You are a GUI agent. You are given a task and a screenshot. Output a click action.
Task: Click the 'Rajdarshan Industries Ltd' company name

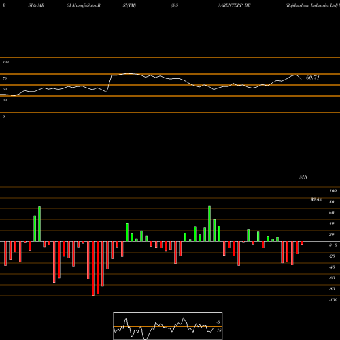[311, 5]
